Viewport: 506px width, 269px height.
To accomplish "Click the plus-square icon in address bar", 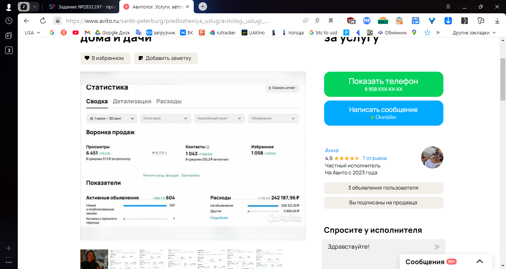I will 306,21.
